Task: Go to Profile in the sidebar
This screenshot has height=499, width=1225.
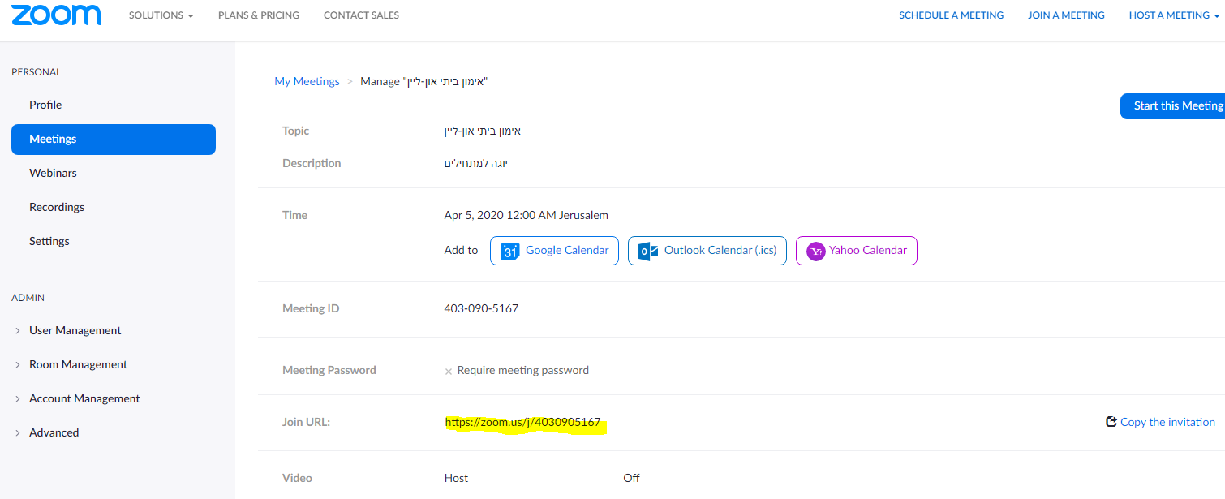Action: pyautogui.click(x=45, y=105)
